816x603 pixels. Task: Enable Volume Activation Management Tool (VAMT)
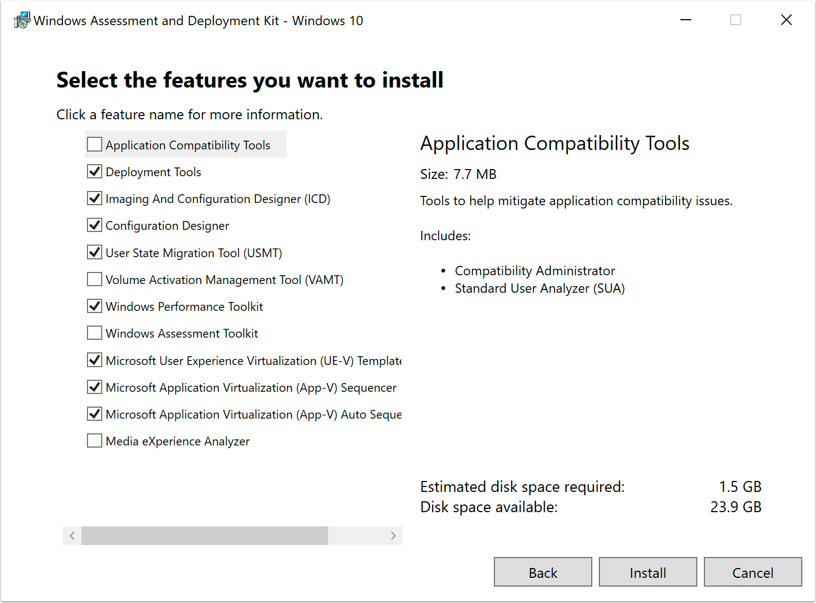(x=94, y=279)
